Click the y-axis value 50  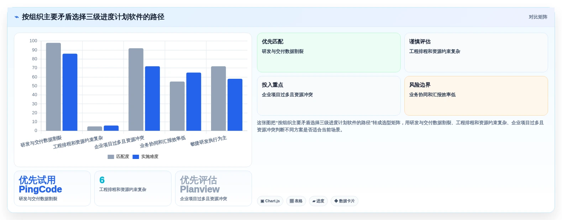pos(35,86)
